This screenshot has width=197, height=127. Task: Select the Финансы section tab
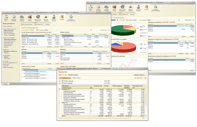click(x=62, y=18)
